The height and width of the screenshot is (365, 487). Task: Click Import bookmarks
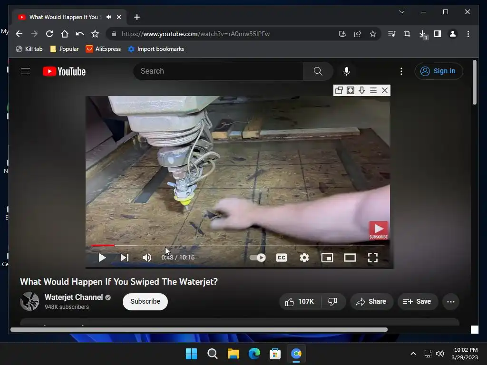(156, 49)
